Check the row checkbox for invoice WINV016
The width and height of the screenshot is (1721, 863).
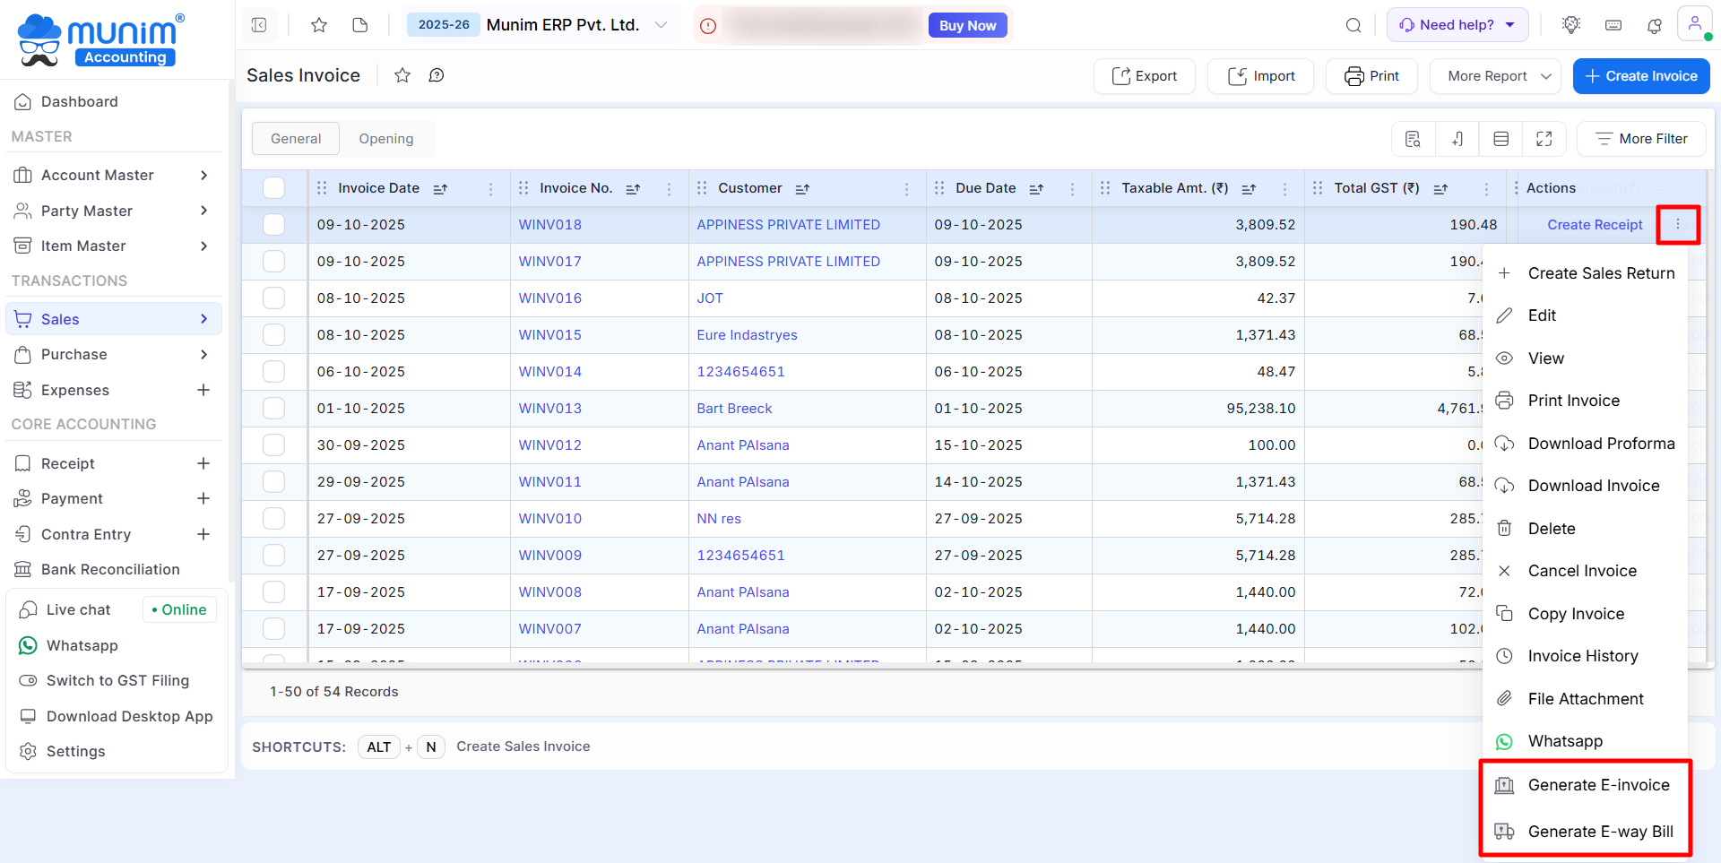[274, 298]
